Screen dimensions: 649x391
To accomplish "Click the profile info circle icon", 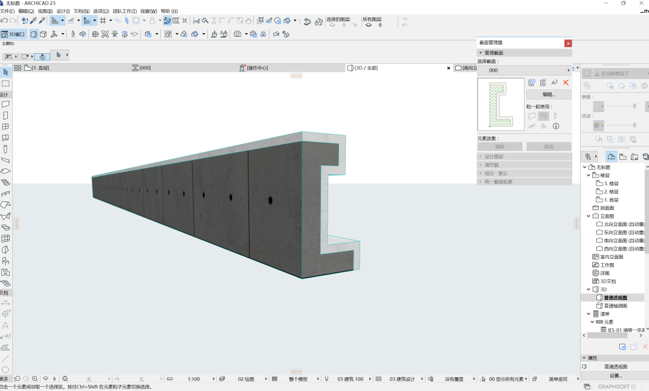I will click(556, 127).
